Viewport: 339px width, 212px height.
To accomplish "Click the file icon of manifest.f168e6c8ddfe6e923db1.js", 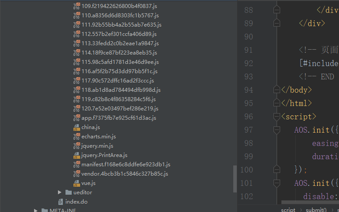I will click(77, 165).
